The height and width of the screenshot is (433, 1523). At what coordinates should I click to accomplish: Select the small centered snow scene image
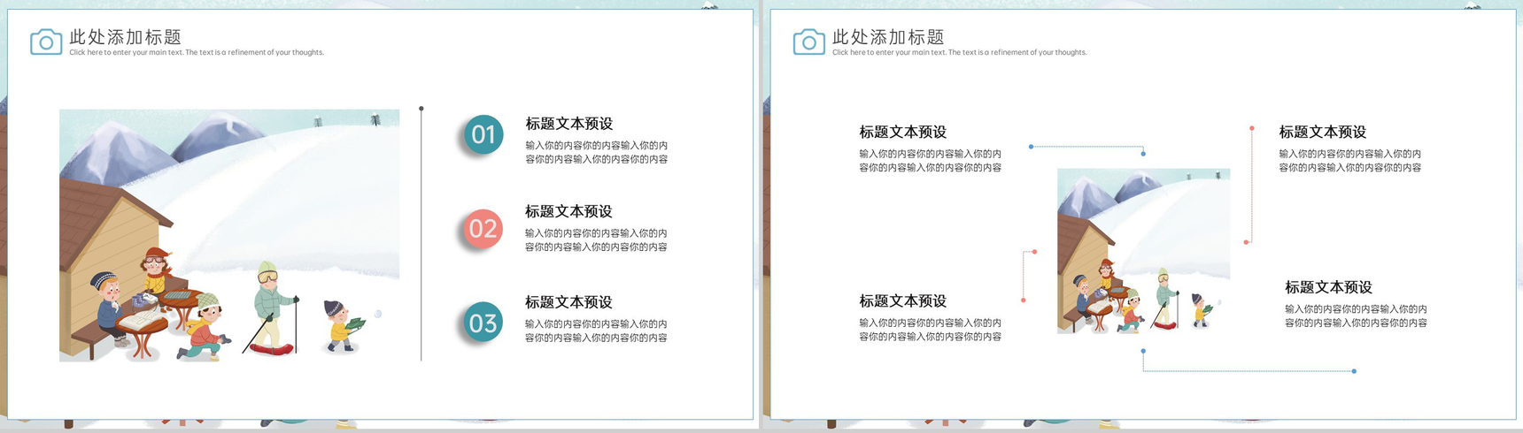[x=1143, y=251]
